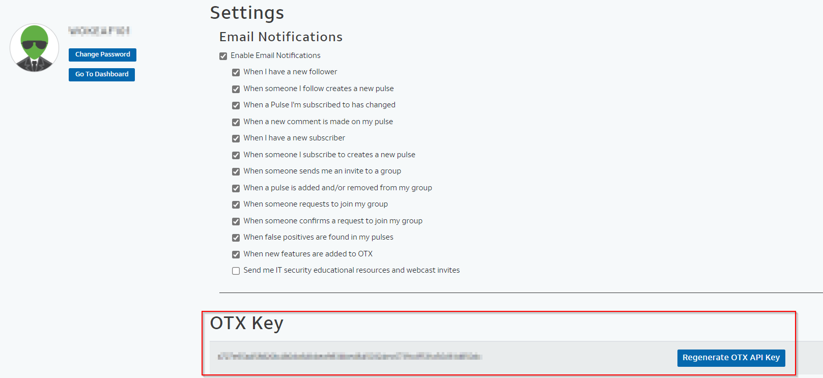Image resolution: width=823 pixels, height=378 pixels.
Task: Toggle notifications for group join requests
Action: coord(236,205)
